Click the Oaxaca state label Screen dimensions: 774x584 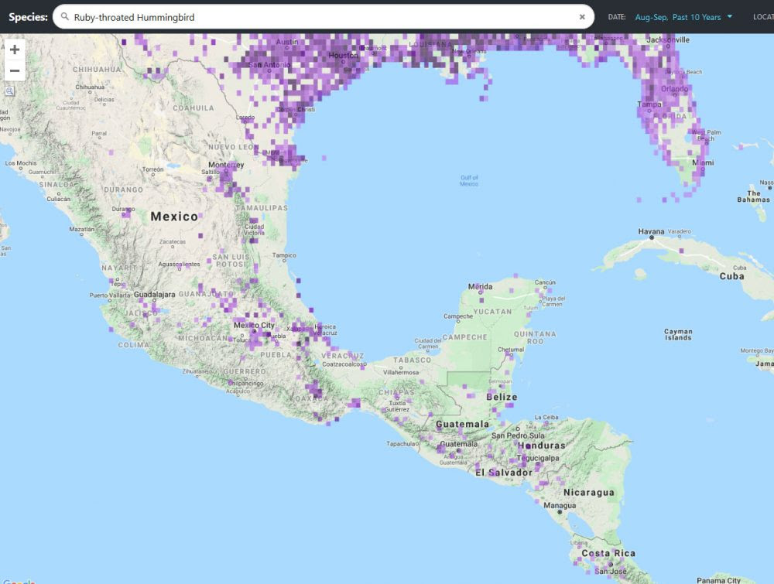(310, 398)
